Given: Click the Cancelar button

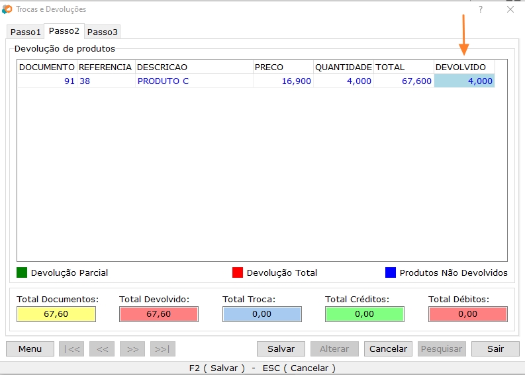Looking at the screenshot, I should (388, 349).
